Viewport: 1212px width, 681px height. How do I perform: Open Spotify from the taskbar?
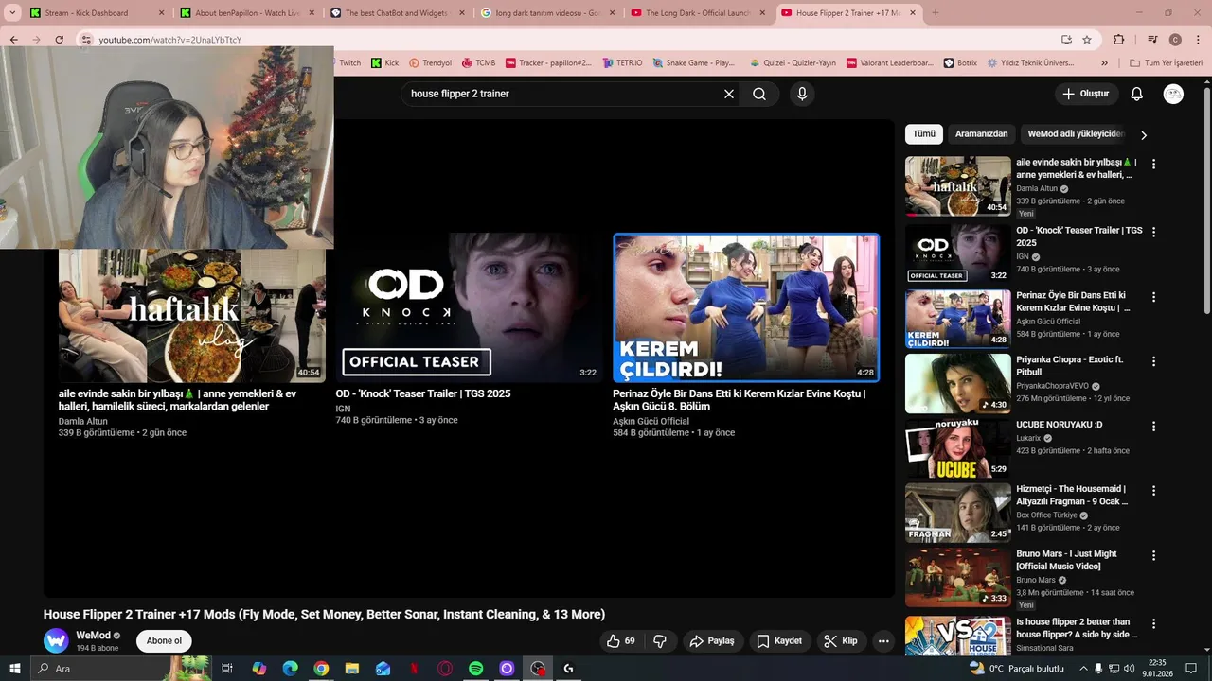(475, 669)
